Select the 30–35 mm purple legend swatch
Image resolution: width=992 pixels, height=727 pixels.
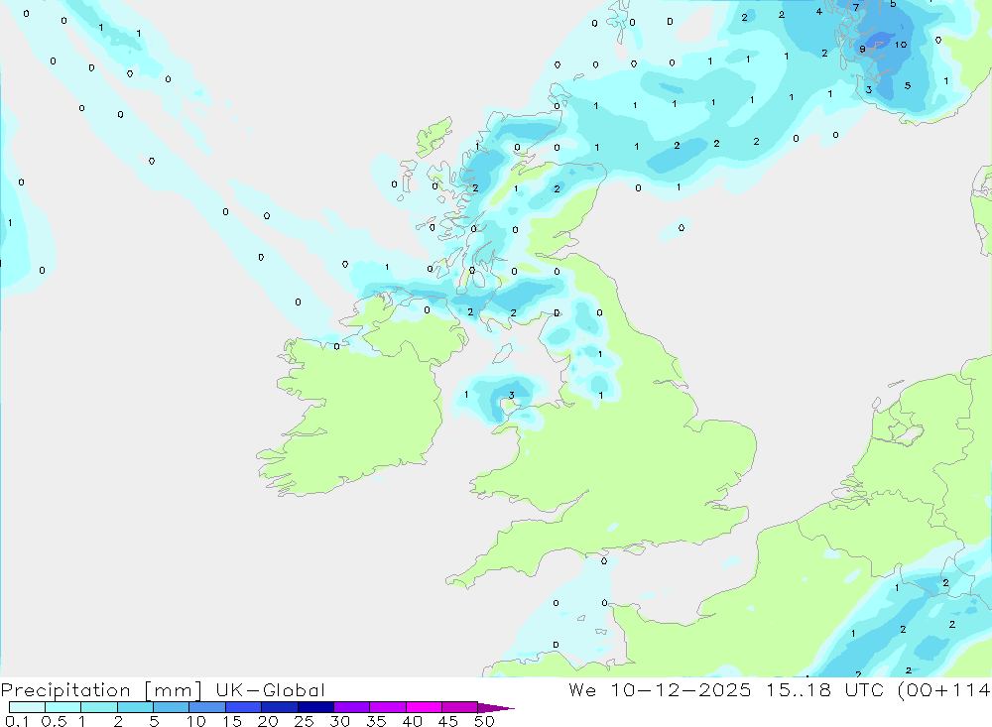[x=352, y=707]
